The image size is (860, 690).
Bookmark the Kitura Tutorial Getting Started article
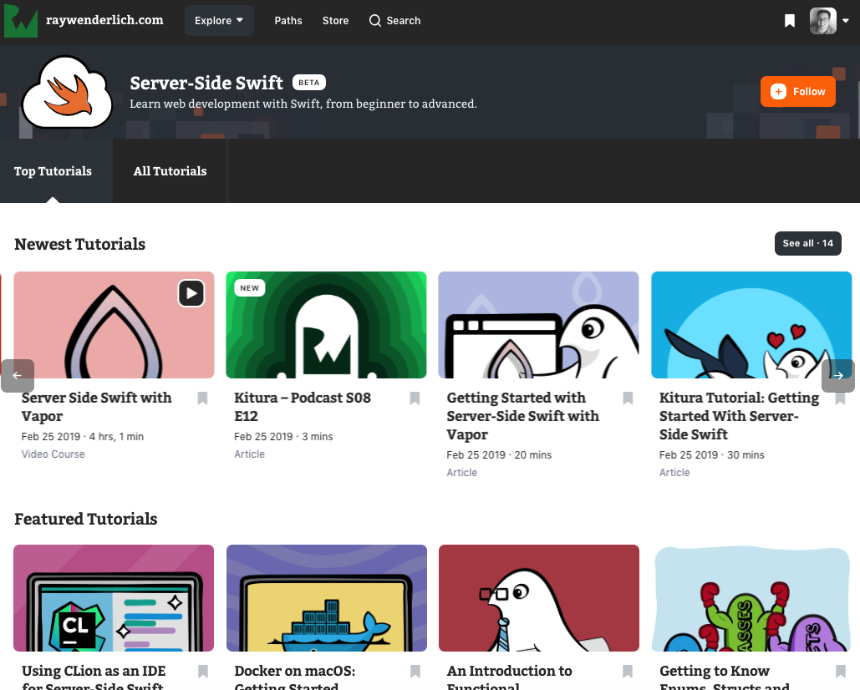(x=840, y=398)
